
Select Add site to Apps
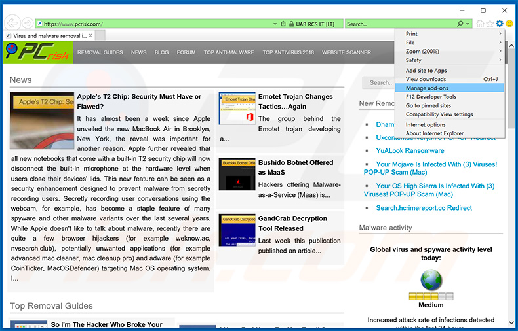[450, 71]
